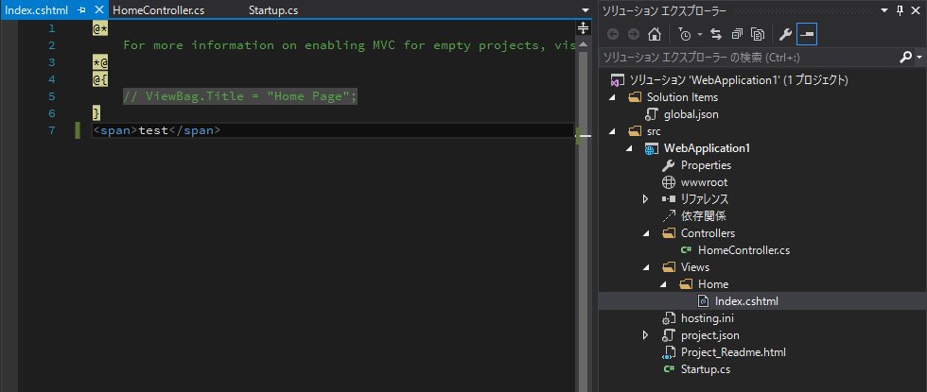Toggle pin on the Index.cshtml tab
927x392 pixels.
pos(82,10)
